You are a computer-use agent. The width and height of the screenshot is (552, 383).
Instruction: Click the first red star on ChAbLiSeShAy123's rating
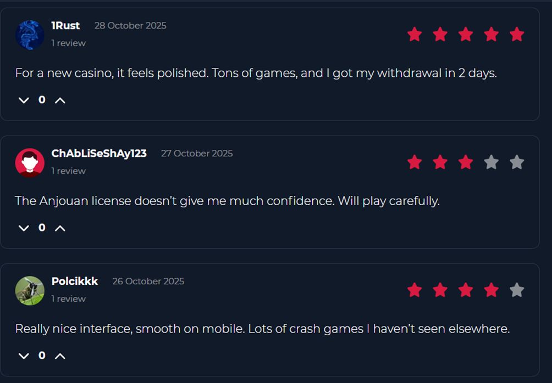coord(415,162)
